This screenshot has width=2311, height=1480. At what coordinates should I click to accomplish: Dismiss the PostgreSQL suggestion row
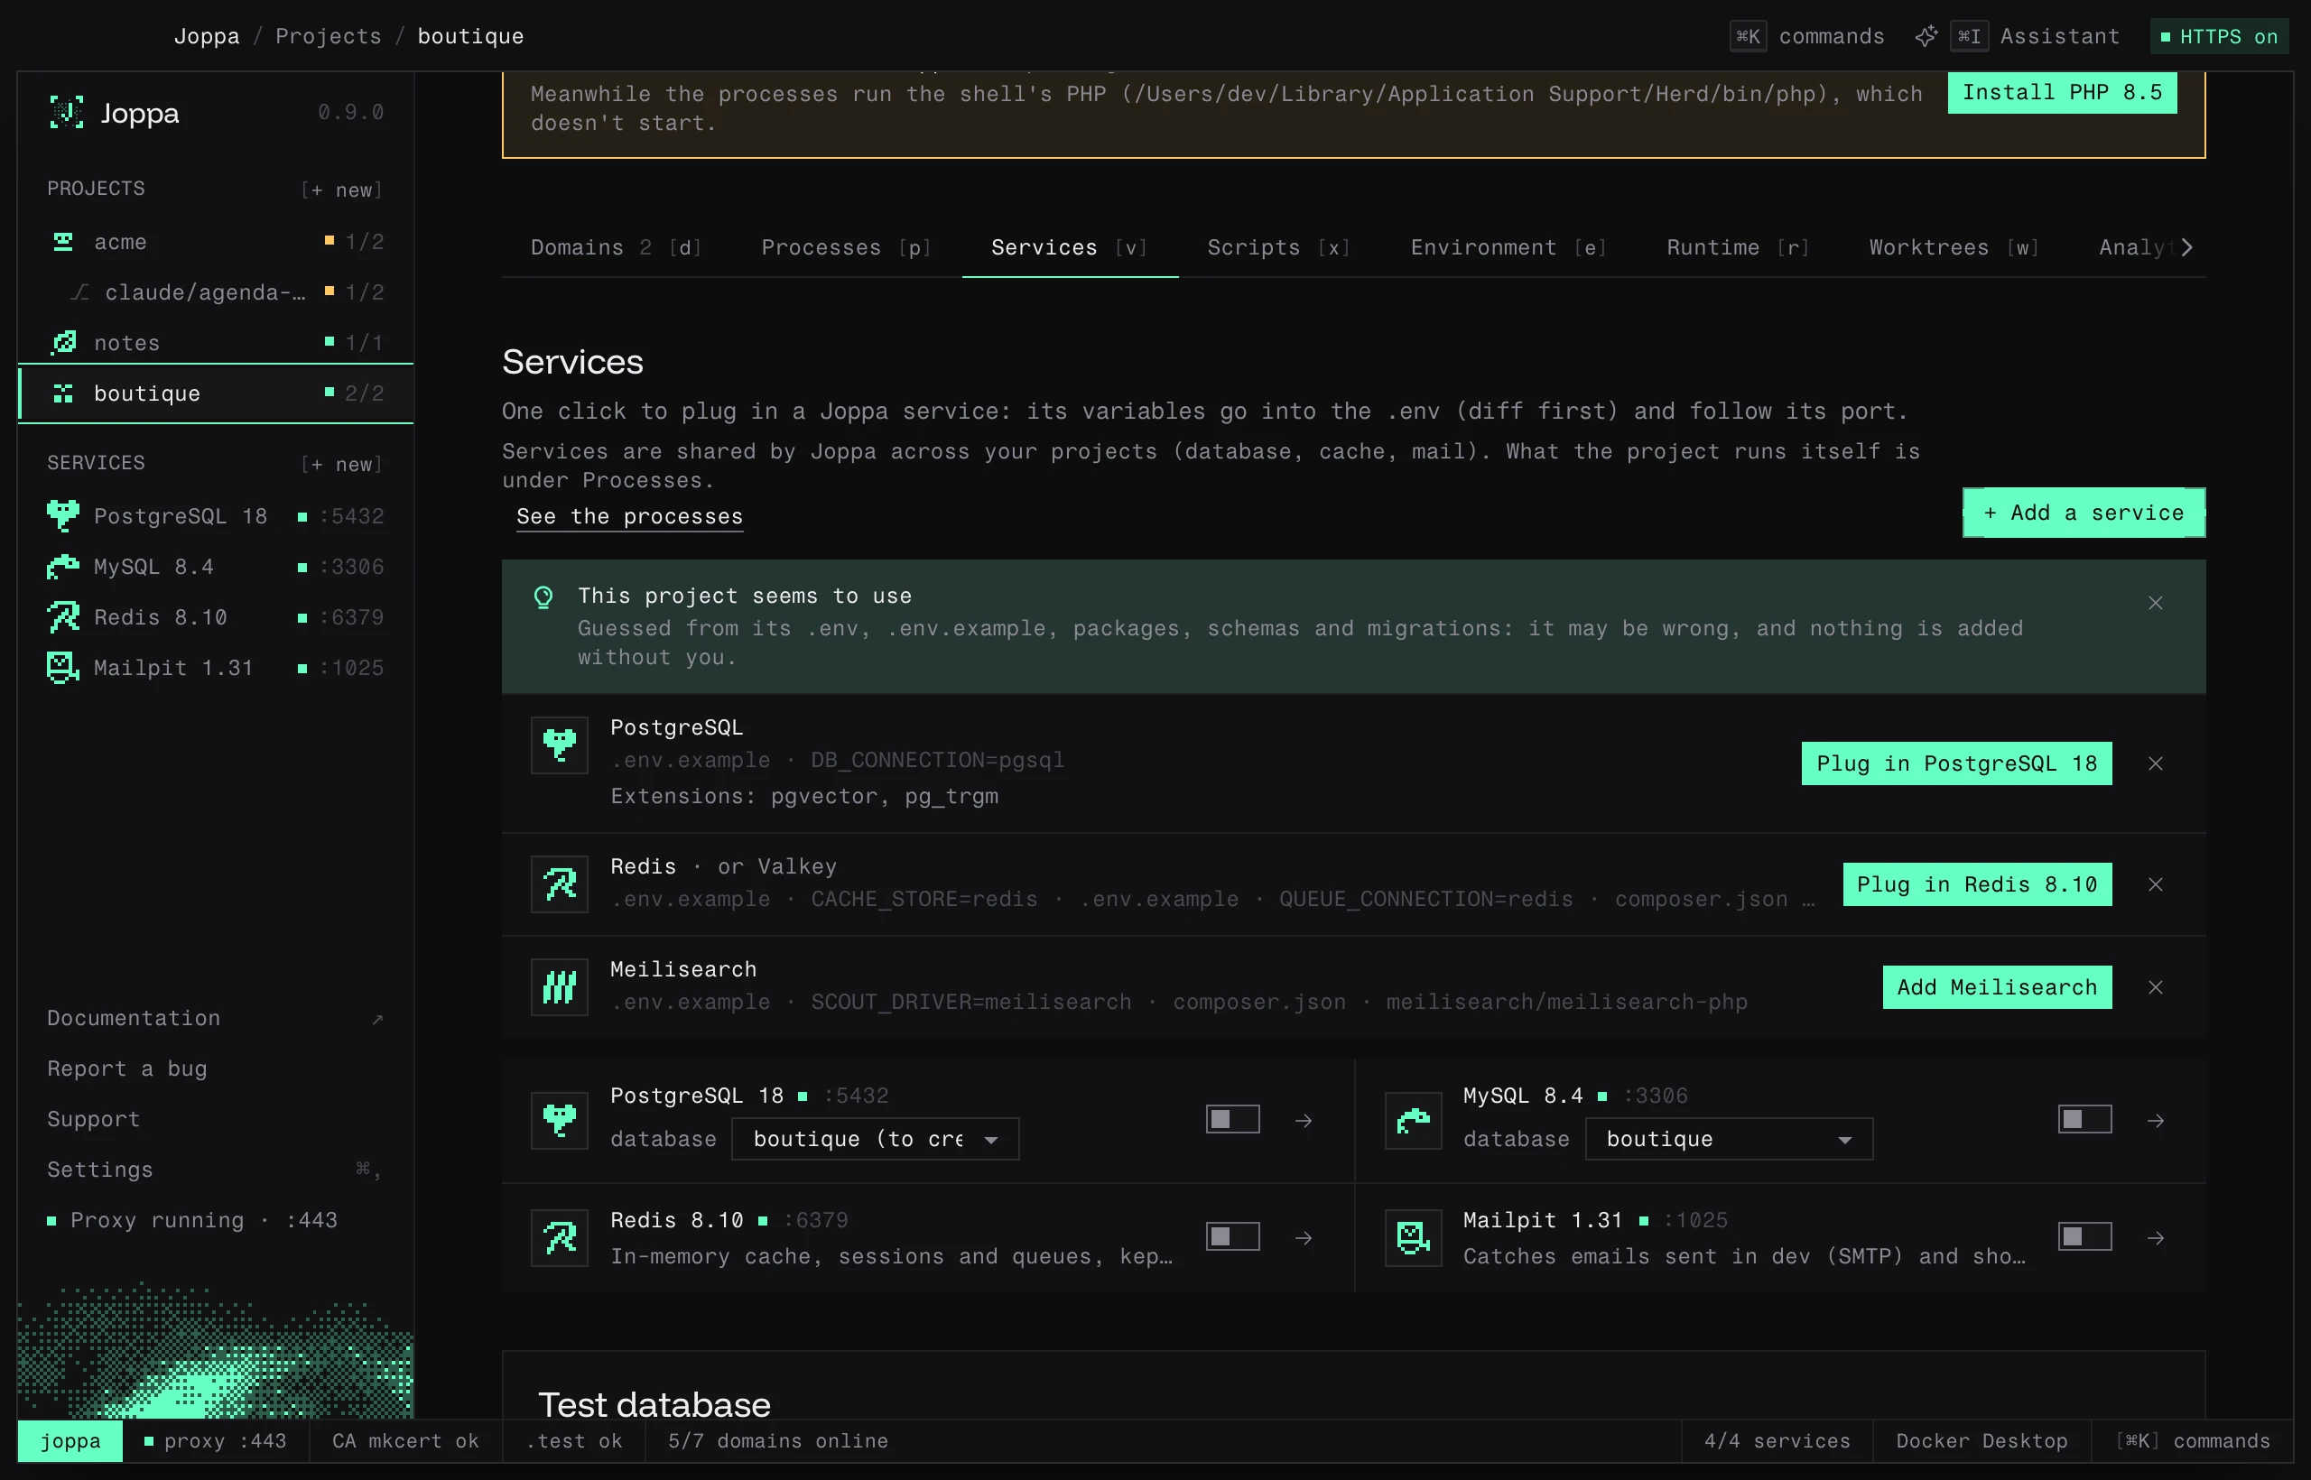[2157, 763]
